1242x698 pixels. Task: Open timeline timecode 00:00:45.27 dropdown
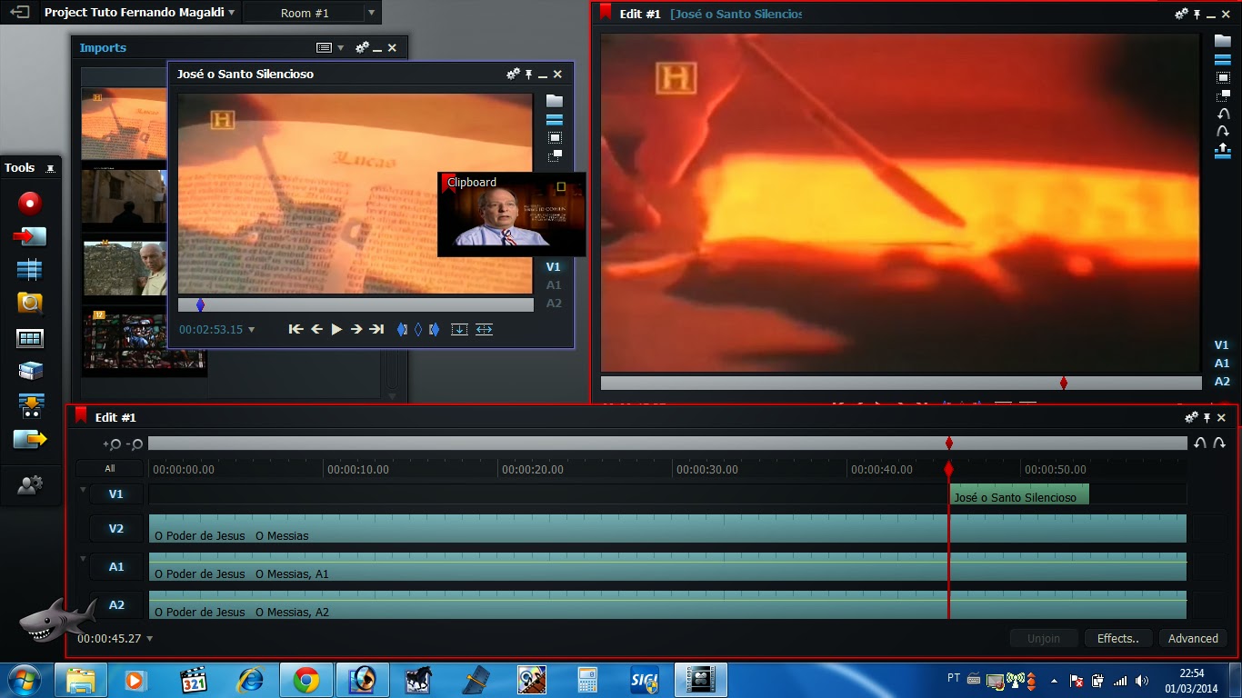(x=150, y=639)
